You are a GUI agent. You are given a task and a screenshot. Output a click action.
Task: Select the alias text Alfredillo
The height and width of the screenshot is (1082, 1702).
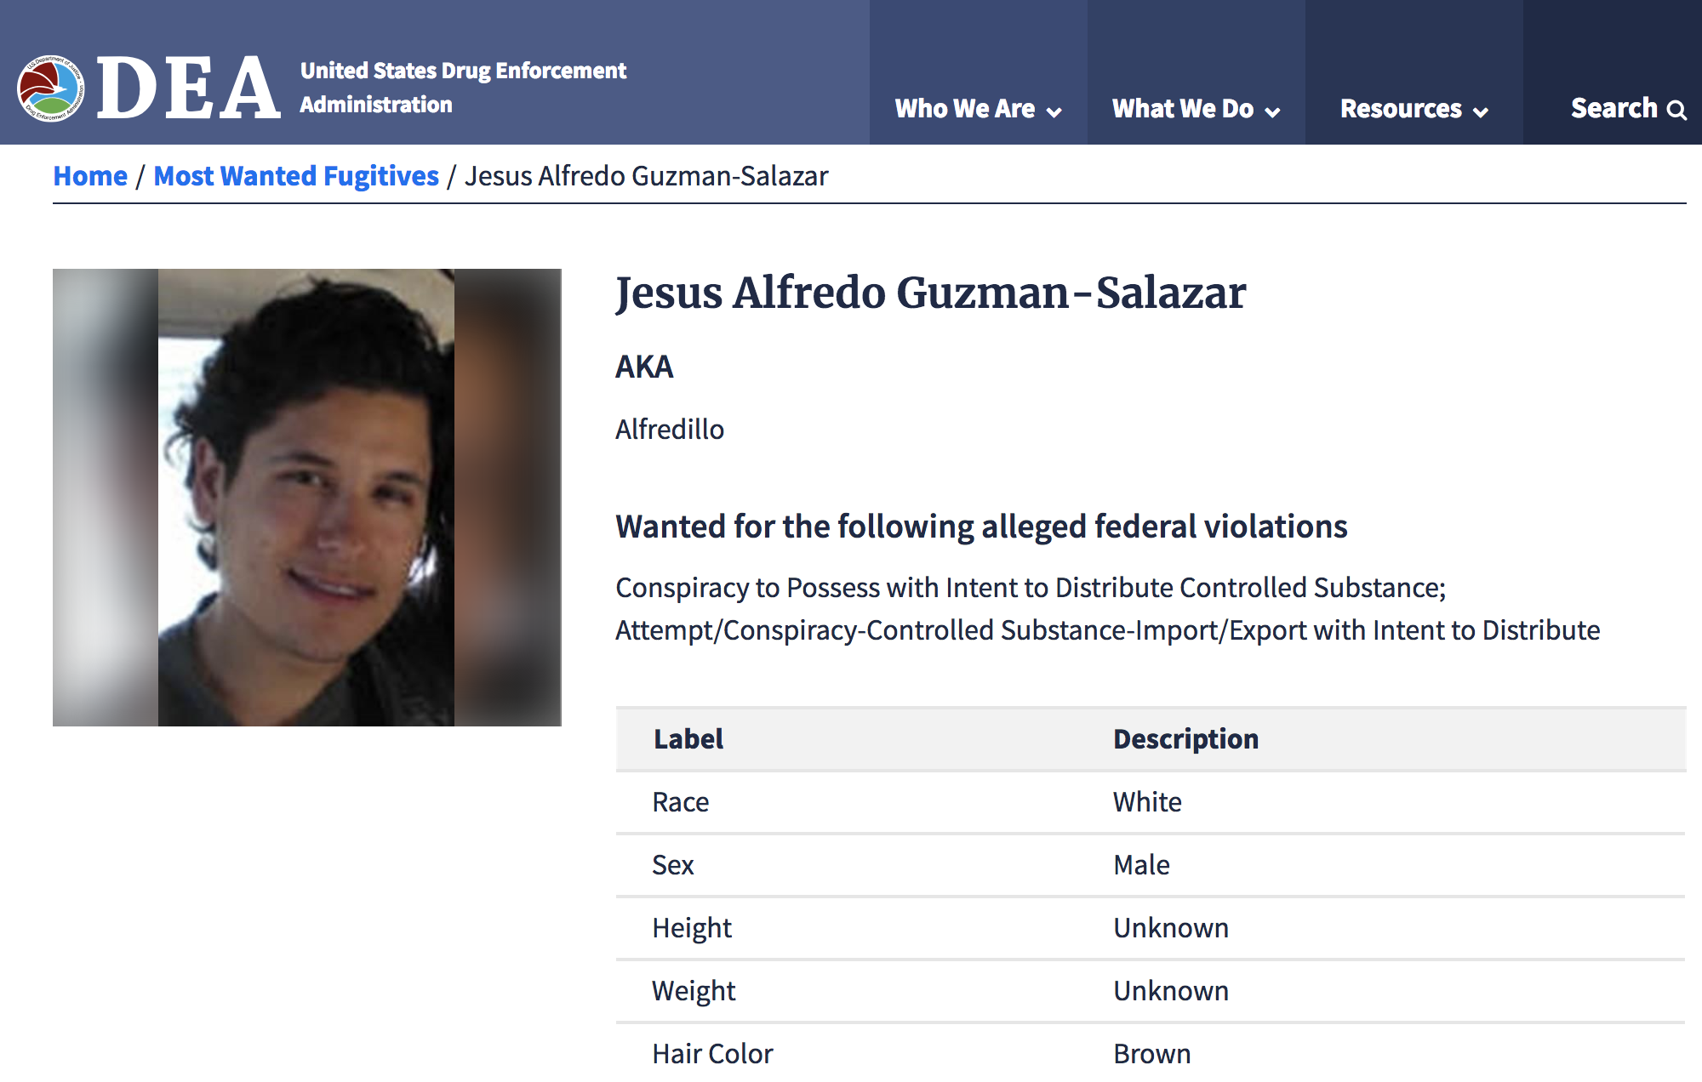pyautogui.click(x=669, y=430)
